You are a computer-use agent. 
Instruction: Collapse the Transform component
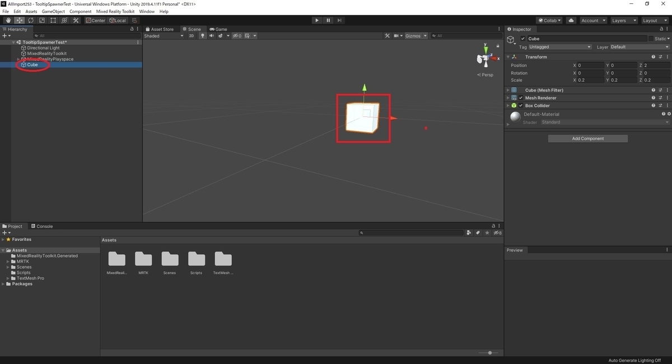pos(508,57)
